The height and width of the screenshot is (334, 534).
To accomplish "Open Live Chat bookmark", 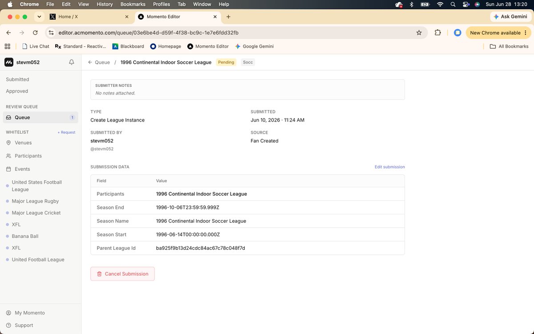I will tap(36, 46).
